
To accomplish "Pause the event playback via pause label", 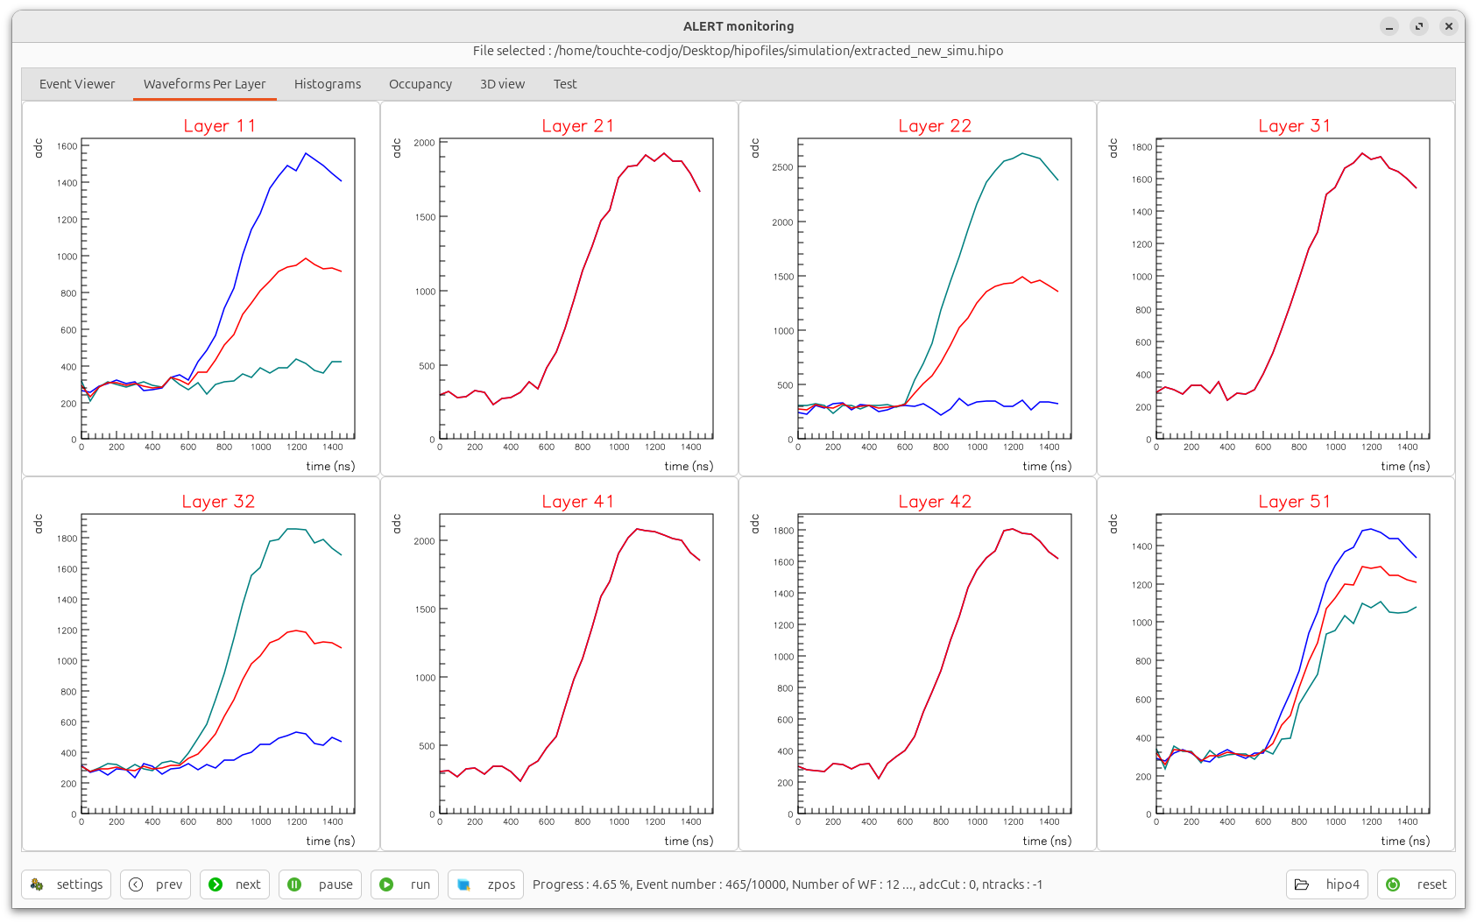I will [336, 884].
